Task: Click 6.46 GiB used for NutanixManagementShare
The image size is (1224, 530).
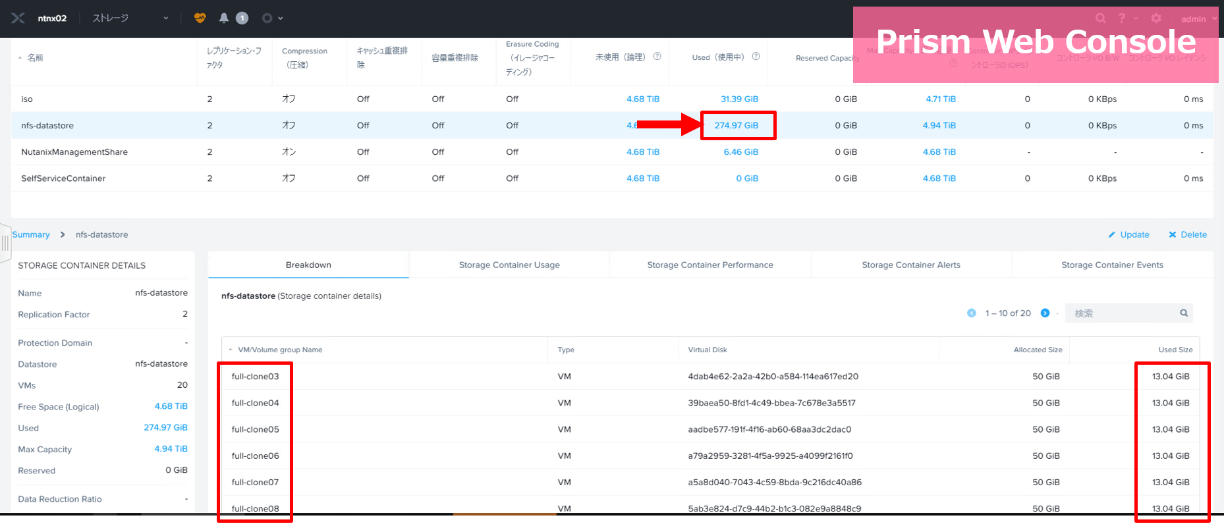Action: coord(741,152)
